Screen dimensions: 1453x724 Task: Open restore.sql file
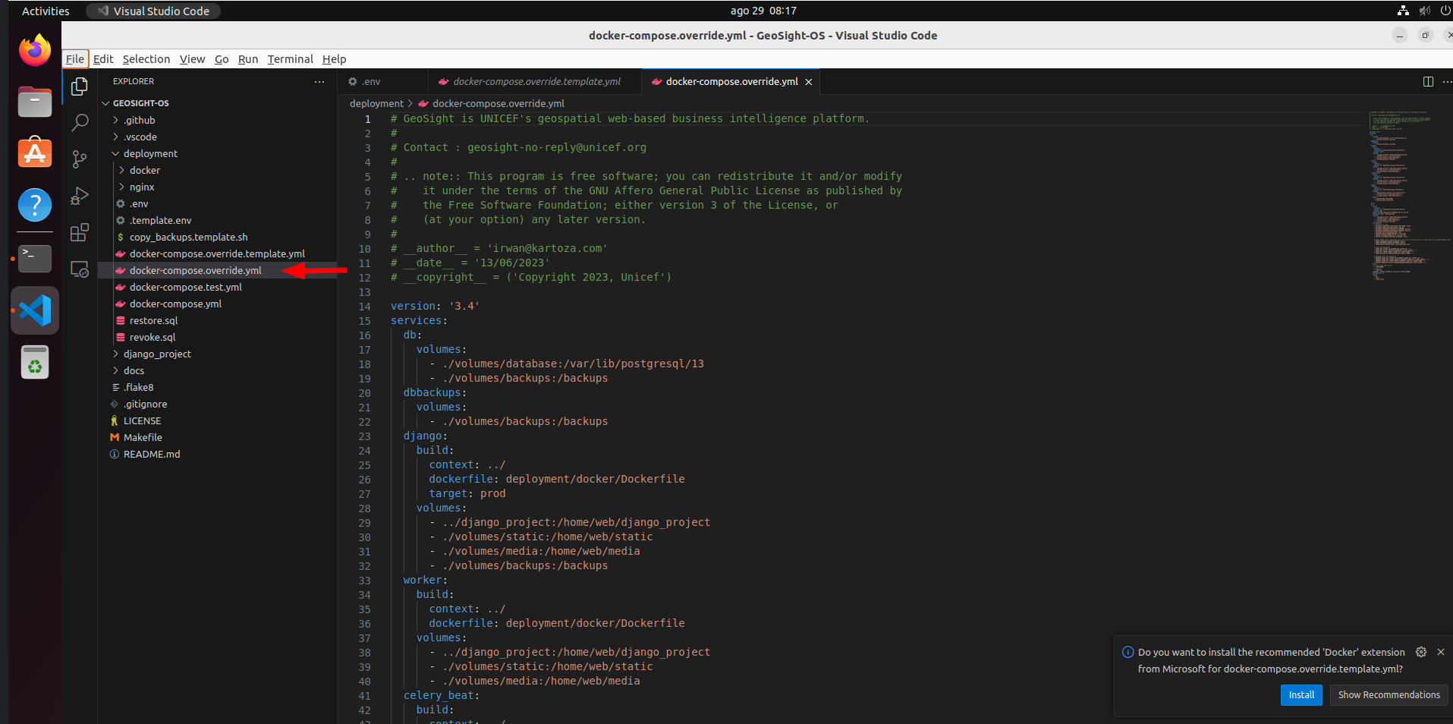click(217, 320)
